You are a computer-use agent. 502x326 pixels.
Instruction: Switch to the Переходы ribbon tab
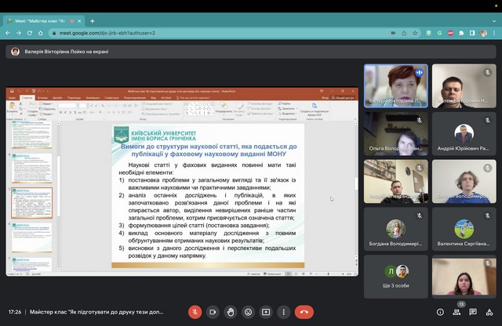coord(74,98)
